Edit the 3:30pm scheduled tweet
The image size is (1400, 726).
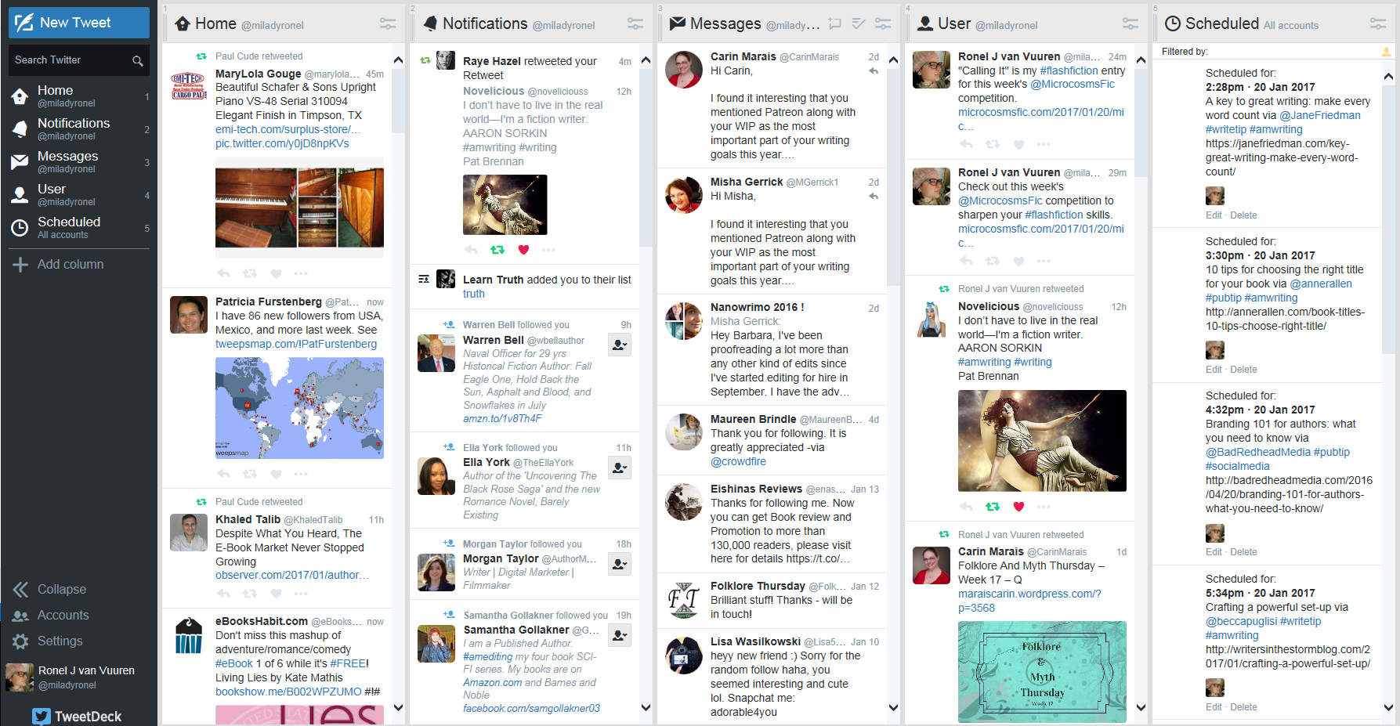coord(1214,370)
